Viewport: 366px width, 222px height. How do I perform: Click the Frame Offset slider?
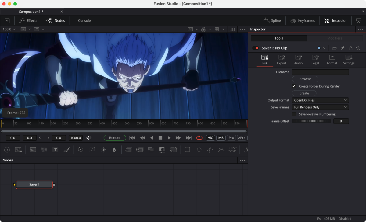click(311, 121)
